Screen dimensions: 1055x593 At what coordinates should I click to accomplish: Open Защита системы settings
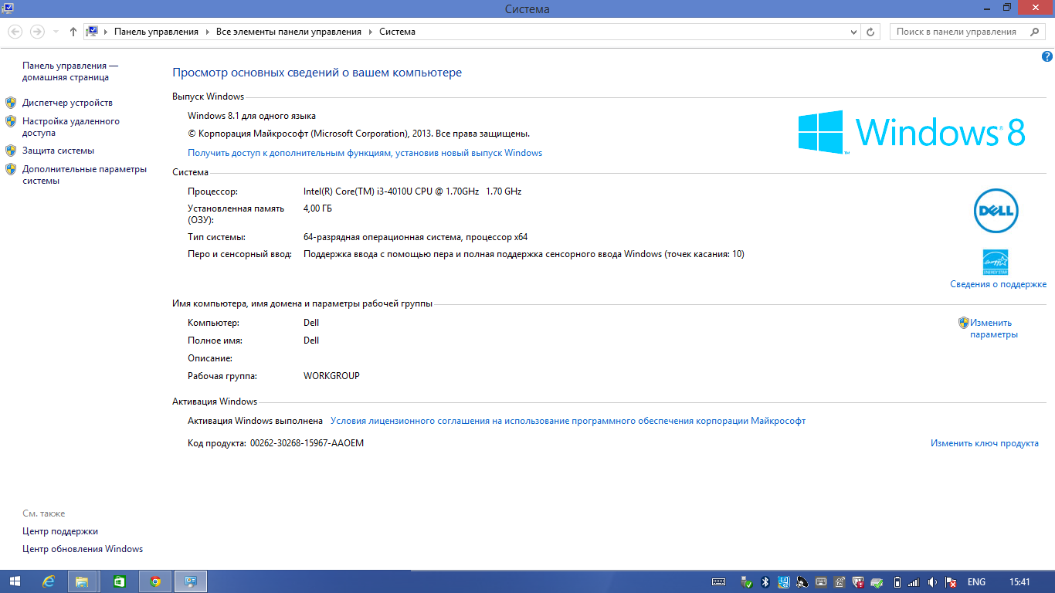58,151
